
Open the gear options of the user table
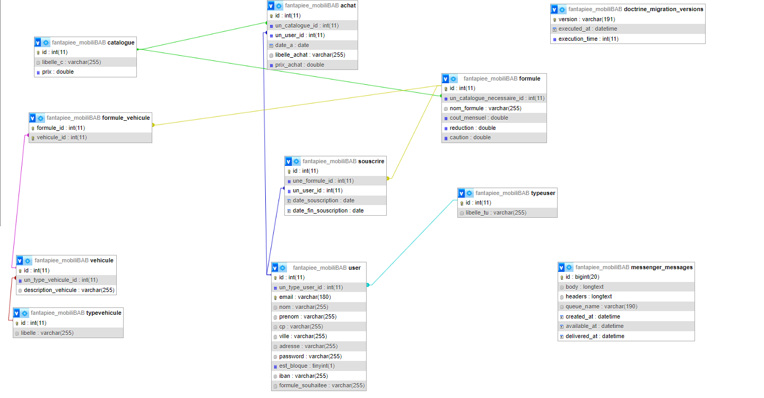[x=283, y=268]
